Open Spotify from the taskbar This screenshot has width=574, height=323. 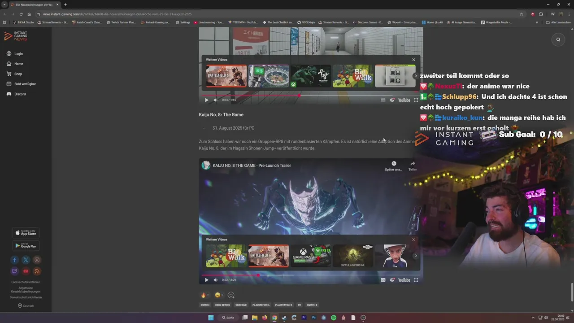point(334,318)
